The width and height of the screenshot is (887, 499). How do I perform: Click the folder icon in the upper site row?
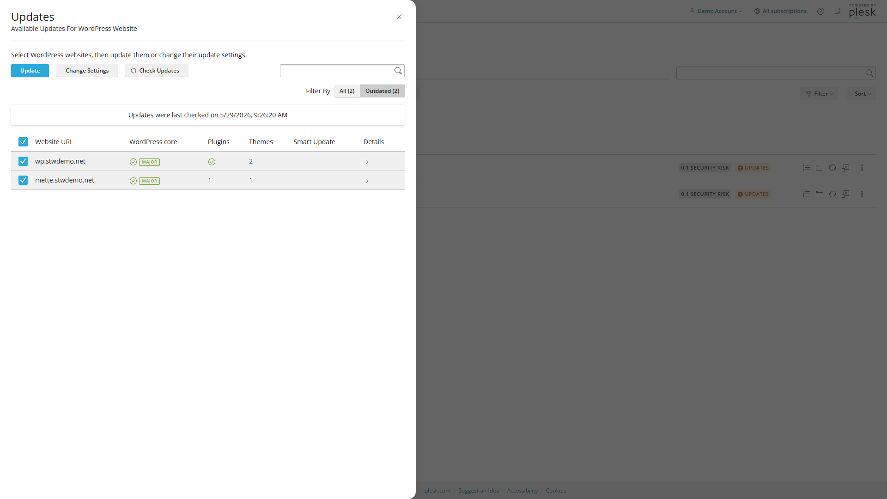coord(820,168)
